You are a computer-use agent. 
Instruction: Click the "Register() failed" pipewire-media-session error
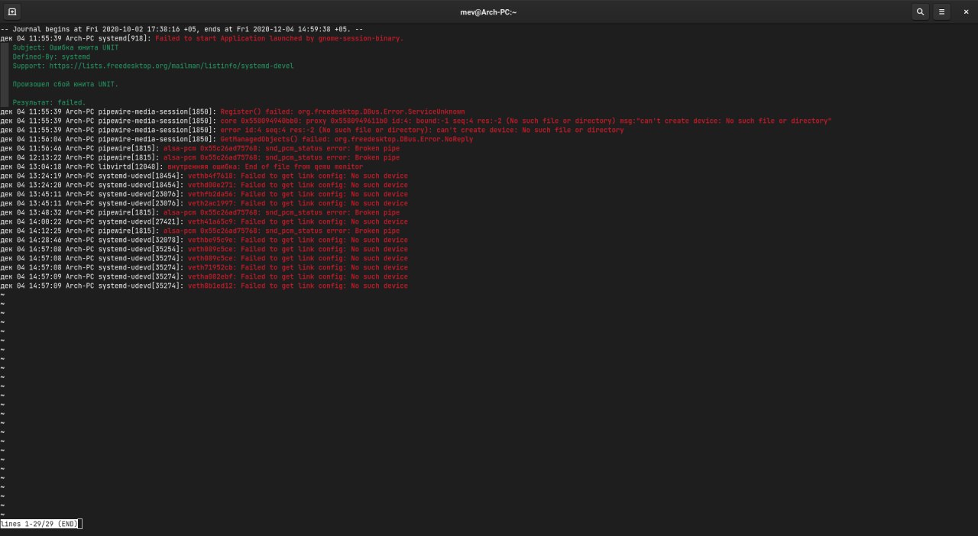(342, 111)
